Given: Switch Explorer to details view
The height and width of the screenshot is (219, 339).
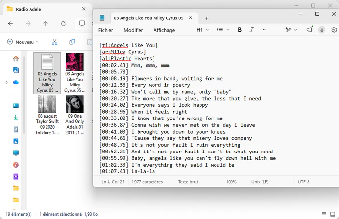Looking at the screenshot, I should [324, 214].
